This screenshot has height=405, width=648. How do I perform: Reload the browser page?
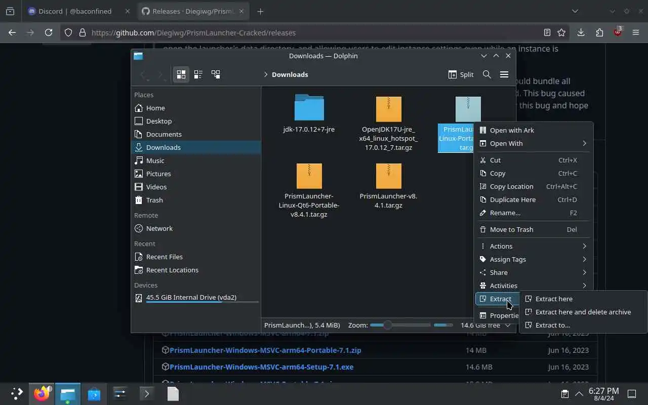point(49,32)
